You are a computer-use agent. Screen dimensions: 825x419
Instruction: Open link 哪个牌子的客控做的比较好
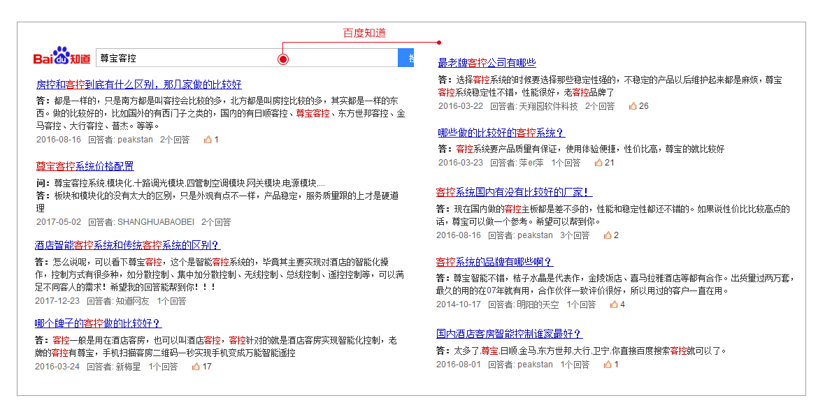pyautogui.click(x=98, y=323)
